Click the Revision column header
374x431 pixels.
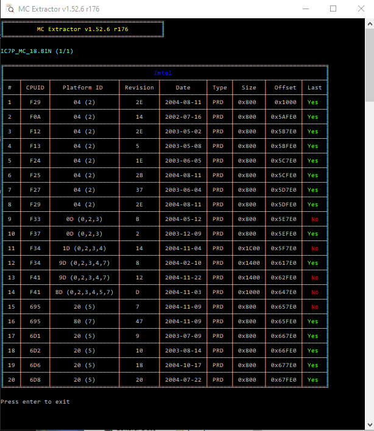click(139, 88)
